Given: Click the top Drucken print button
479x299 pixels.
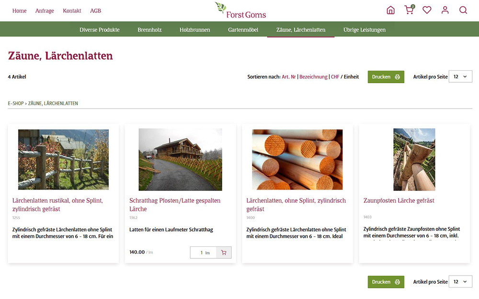Looking at the screenshot, I should [386, 77].
